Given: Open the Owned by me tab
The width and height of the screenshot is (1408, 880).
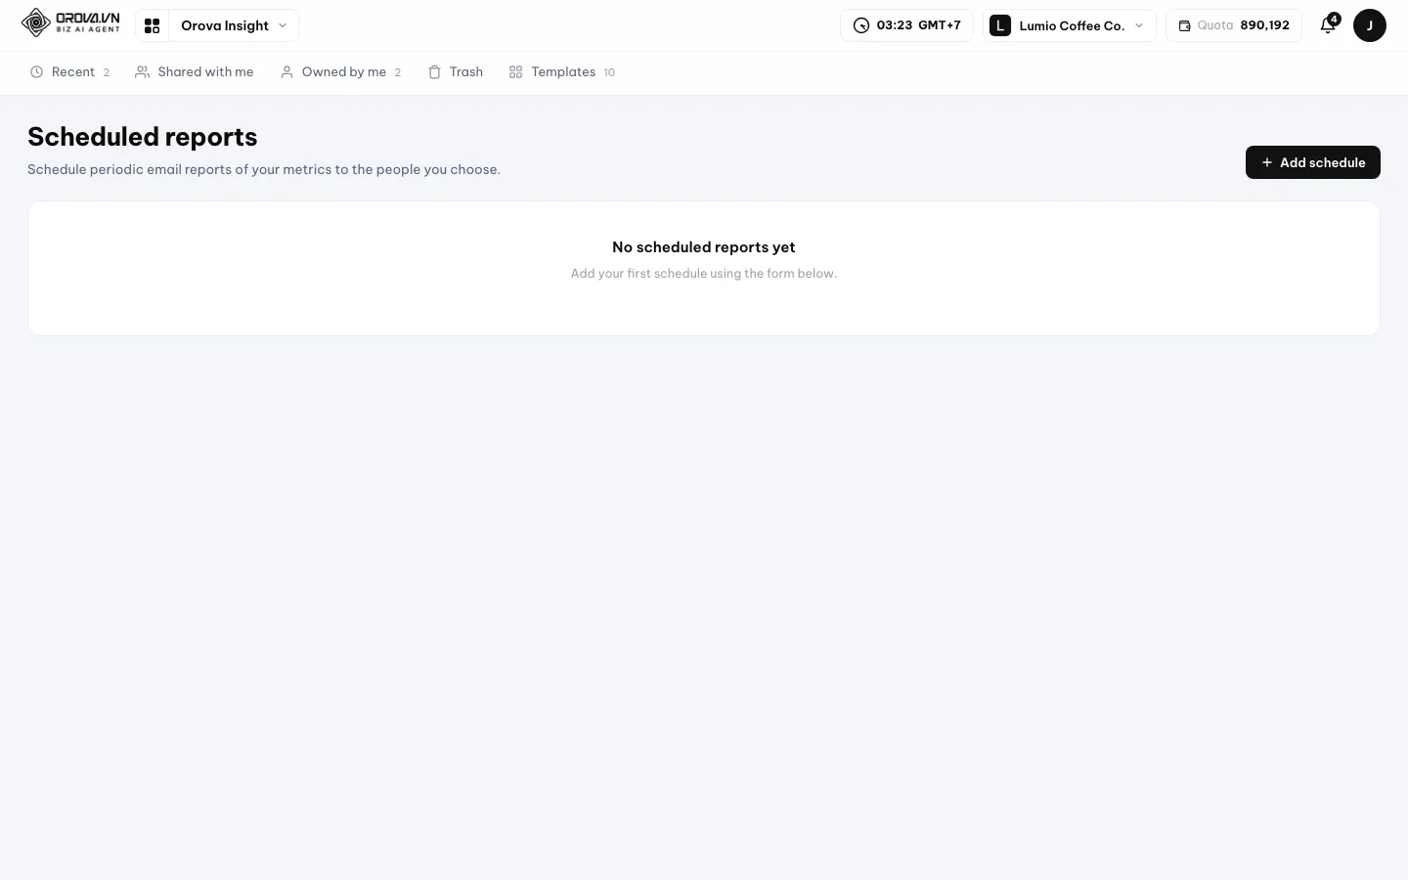Looking at the screenshot, I should click(x=340, y=72).
